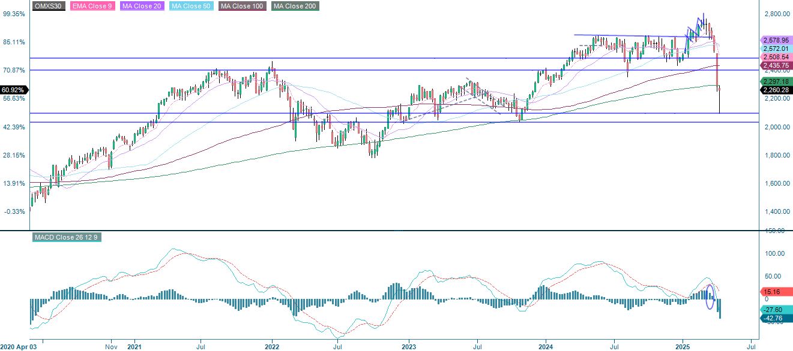Click the blue ellipse annotation on the MACD panel

[711, 298]
